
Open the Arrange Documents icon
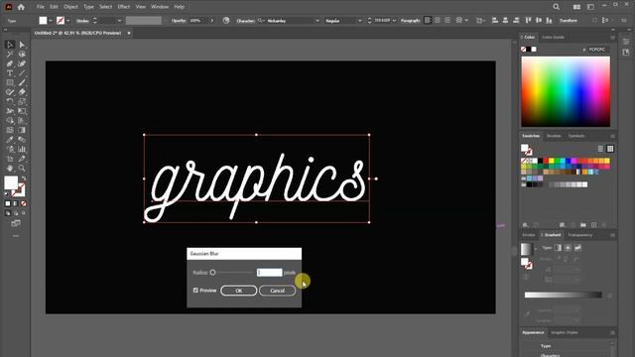(576, 7)
